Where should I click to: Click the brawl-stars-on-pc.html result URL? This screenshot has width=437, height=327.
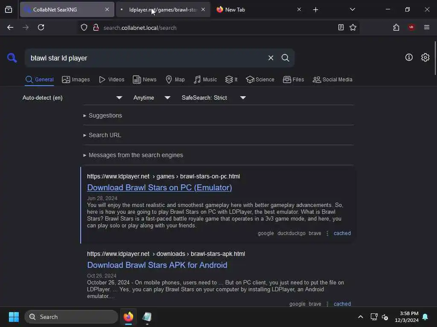pos(163,176)
